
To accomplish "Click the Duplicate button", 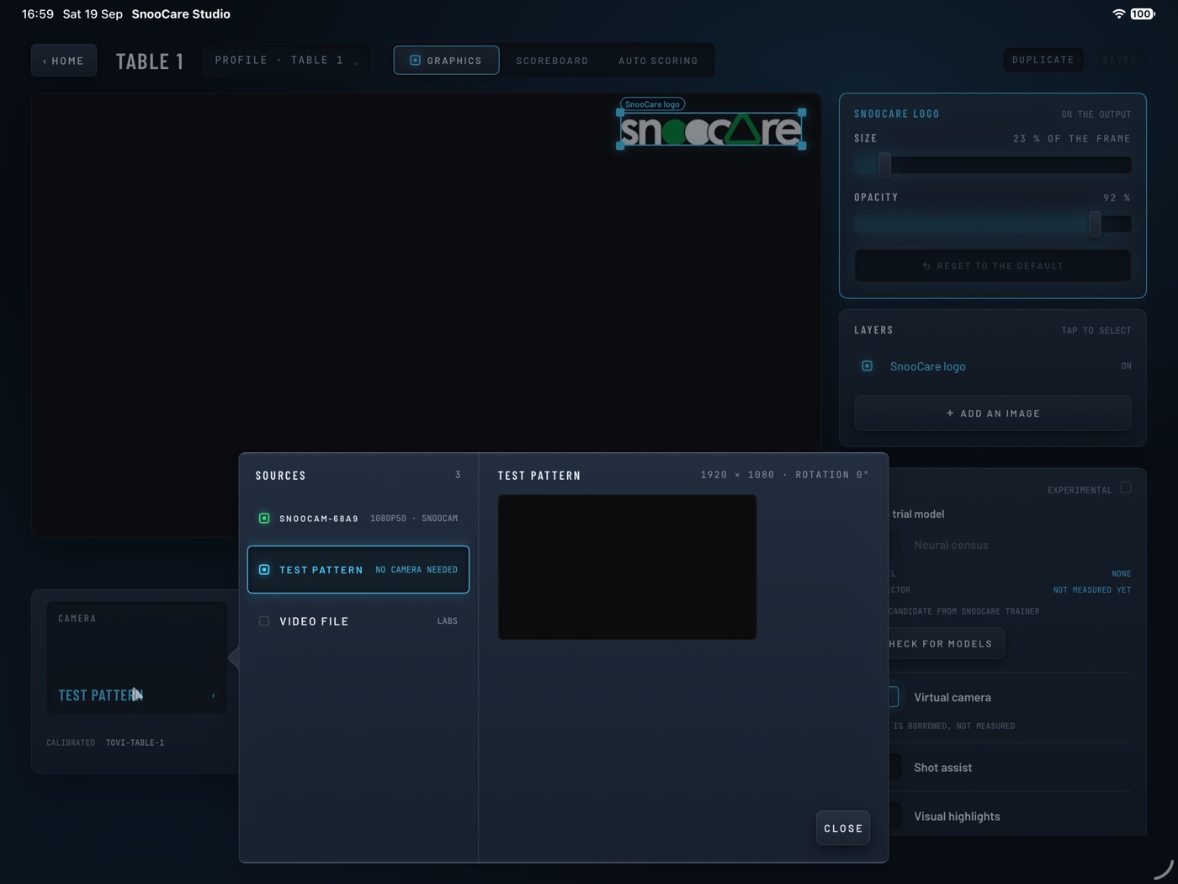I will [x=1043, y=60].
